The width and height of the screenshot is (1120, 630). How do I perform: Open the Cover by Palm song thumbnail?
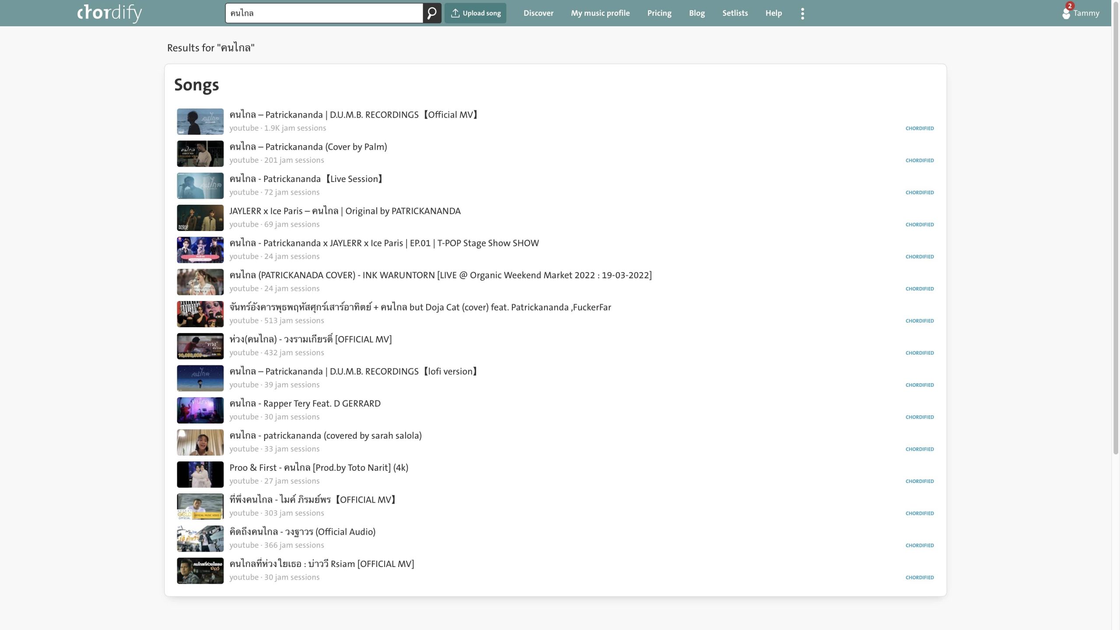pyautogui.click(x=200, y=154)
